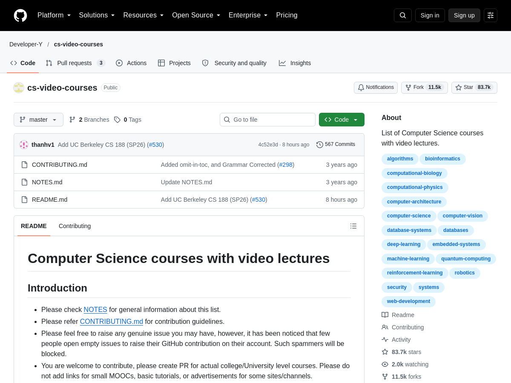511x383 pixels.
Task: Expand the Open Source menu
Action: click(x=196, y=15)
